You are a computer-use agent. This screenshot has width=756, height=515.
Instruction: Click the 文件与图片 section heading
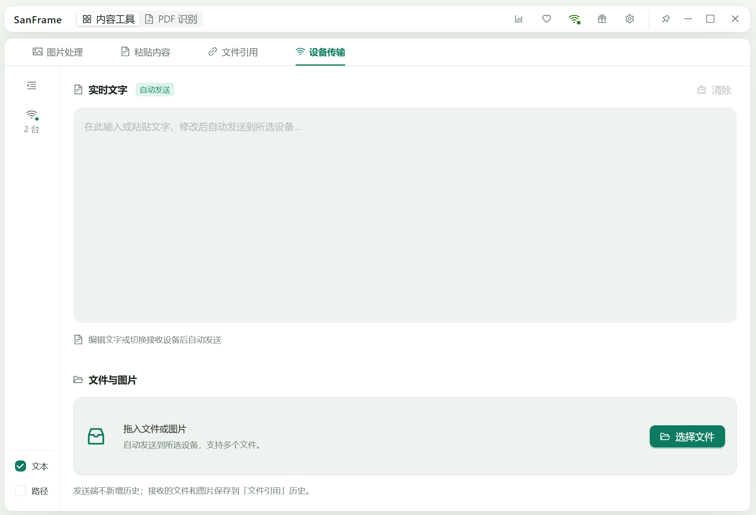113,380
